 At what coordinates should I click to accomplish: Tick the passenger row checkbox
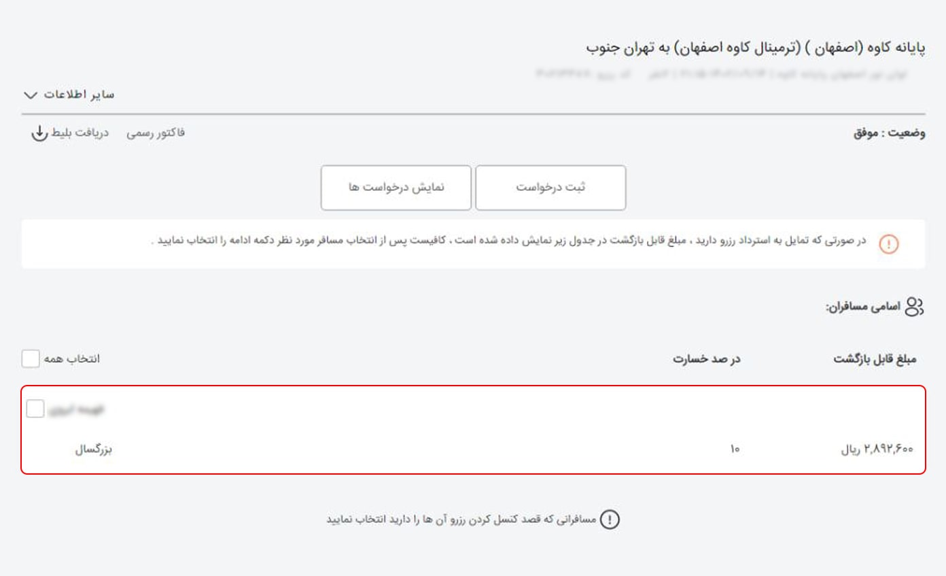tap(35, 409)
